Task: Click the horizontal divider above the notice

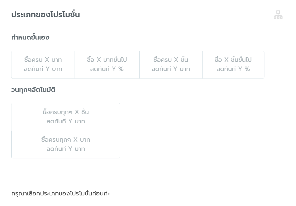Action: coord(148,174)
